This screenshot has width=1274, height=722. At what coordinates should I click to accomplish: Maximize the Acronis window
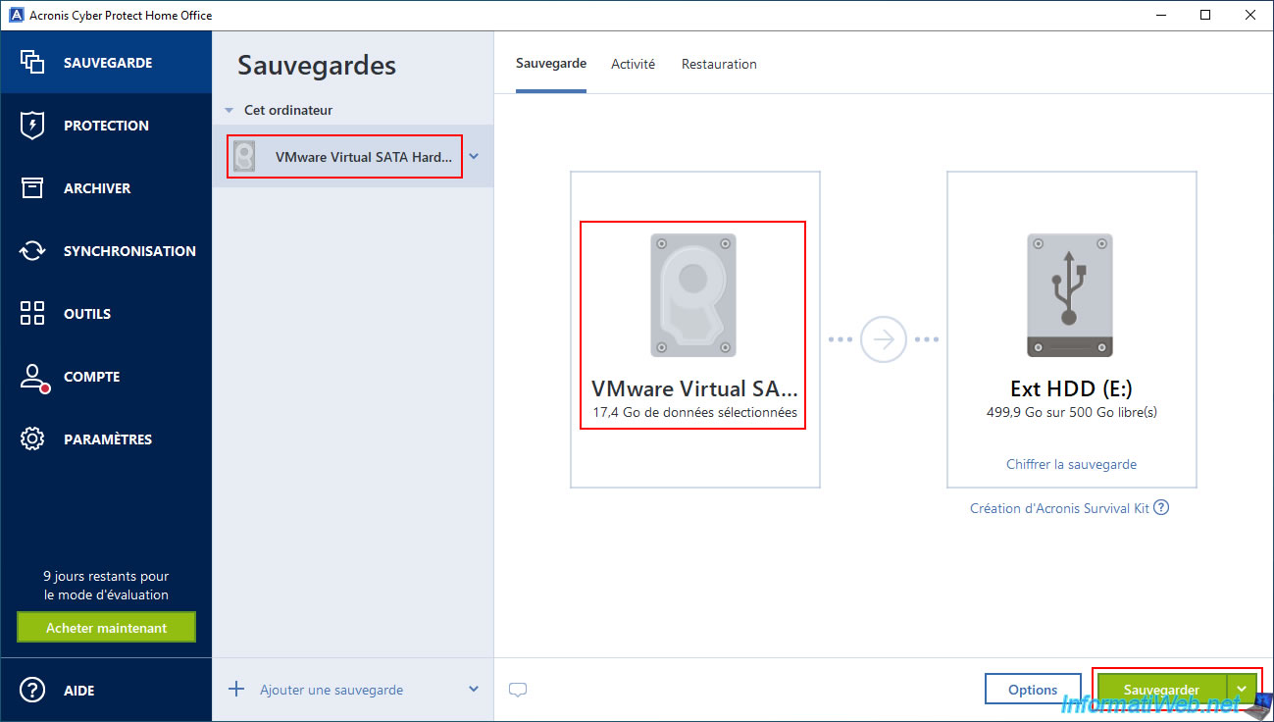point(1205,15)
